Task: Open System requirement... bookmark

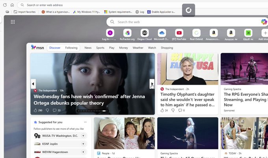Action: click(x=118, y=12)
